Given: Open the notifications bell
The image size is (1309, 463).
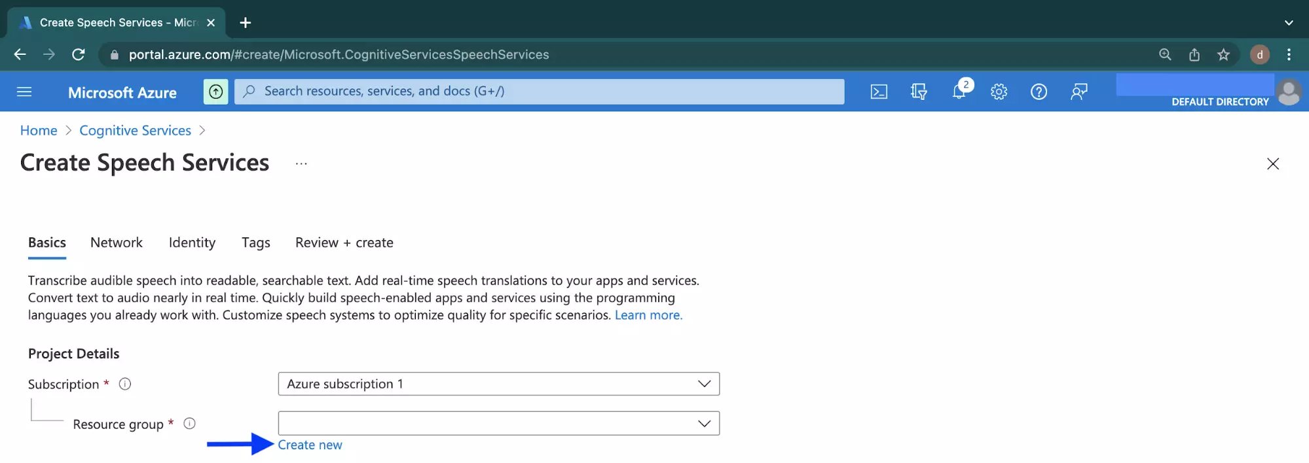Looking at the screenshot, I should coord(960,91).
